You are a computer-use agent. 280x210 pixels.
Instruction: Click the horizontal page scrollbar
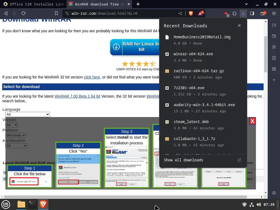tap(125, 197)
